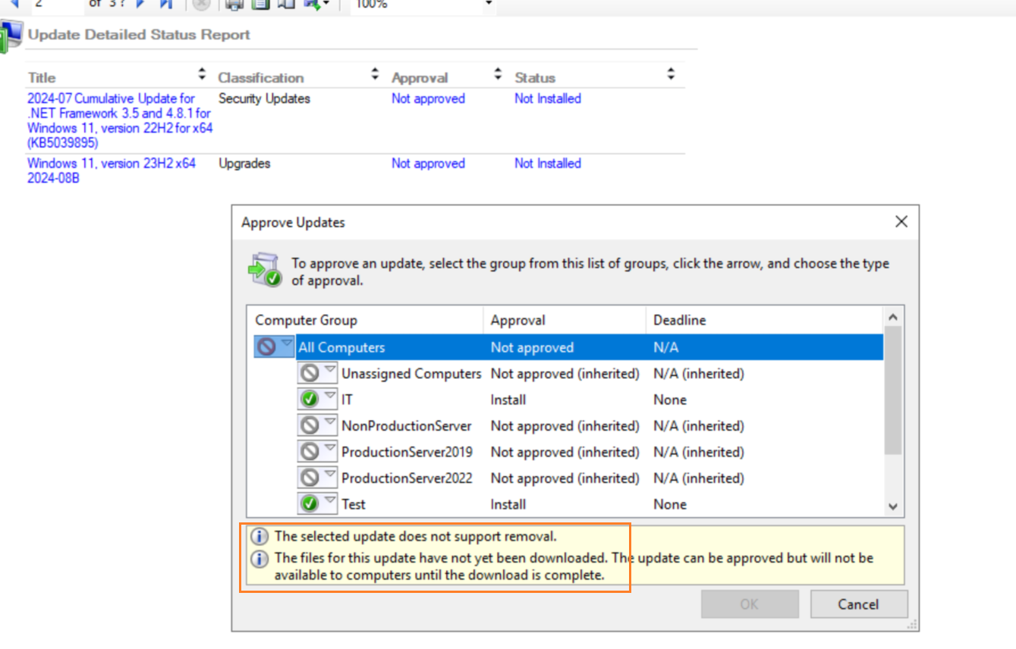Print the report using printer icon

[234, 4]
